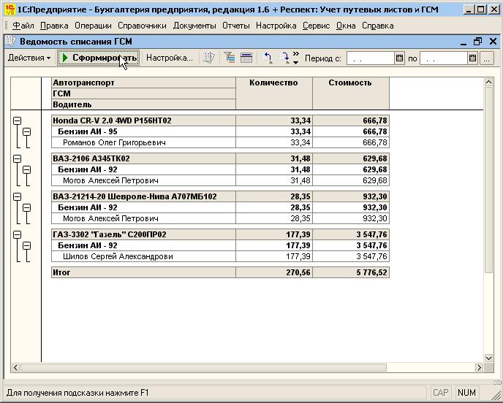Open the Правка menu
Screen dimensions: 503x403
(54, 26)
